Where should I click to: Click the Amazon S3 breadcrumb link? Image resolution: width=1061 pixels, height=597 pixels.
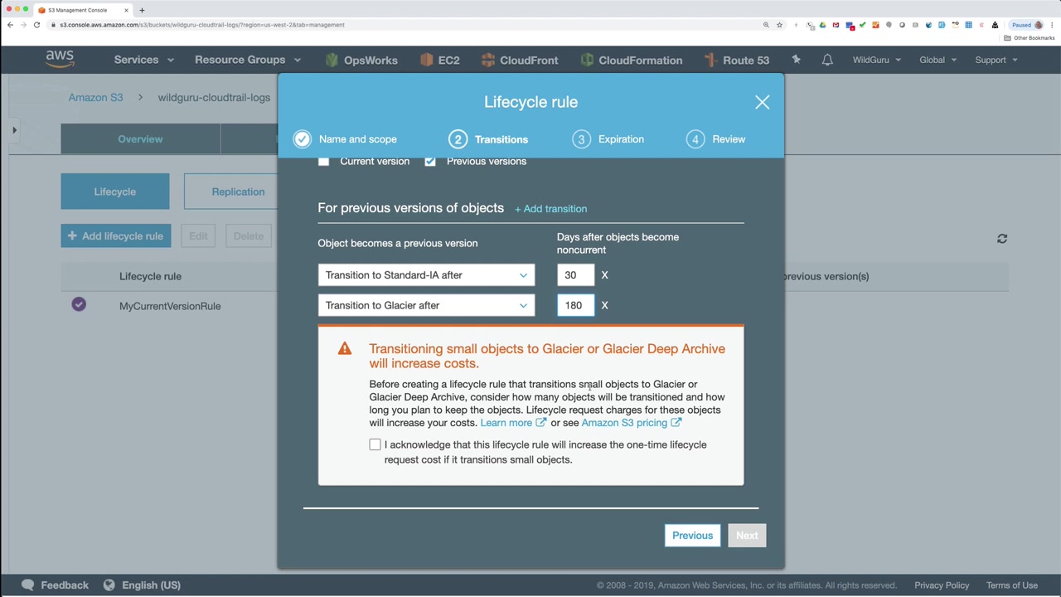point(95,98)
